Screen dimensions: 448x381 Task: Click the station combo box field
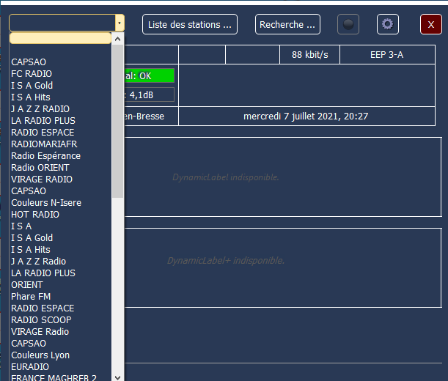[62, 23]
